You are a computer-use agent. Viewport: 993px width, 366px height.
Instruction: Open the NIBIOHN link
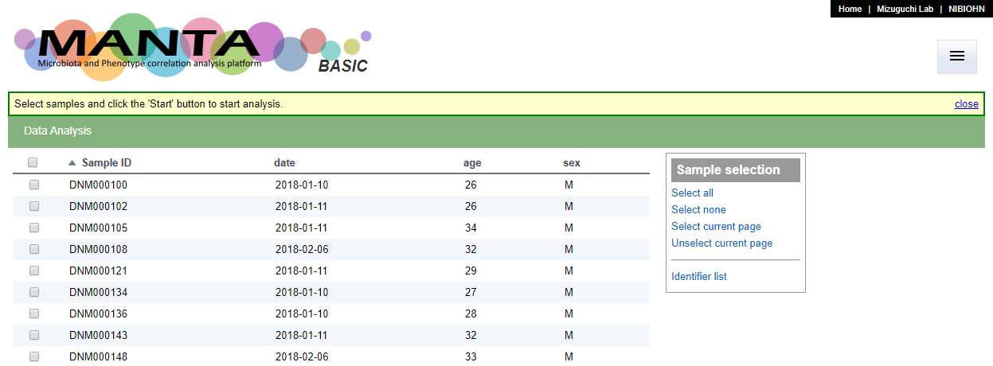click(x=967, y=9)
